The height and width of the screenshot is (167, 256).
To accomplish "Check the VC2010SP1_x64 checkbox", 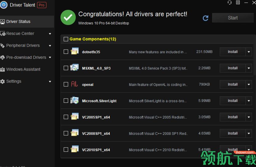I will pos(66,150).
